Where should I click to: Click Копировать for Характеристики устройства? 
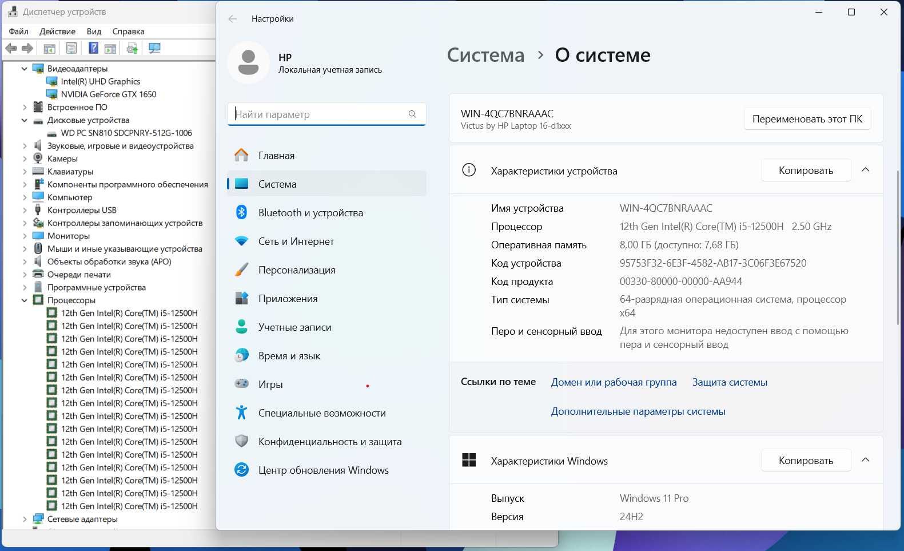point(806,171)
